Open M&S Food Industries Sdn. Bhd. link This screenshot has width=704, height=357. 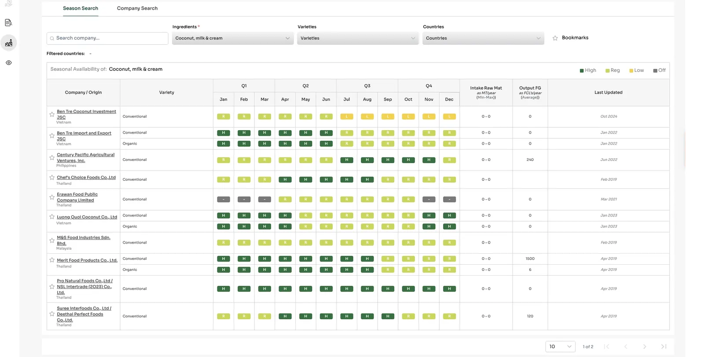pyautogui.click(x=84, y=240)
